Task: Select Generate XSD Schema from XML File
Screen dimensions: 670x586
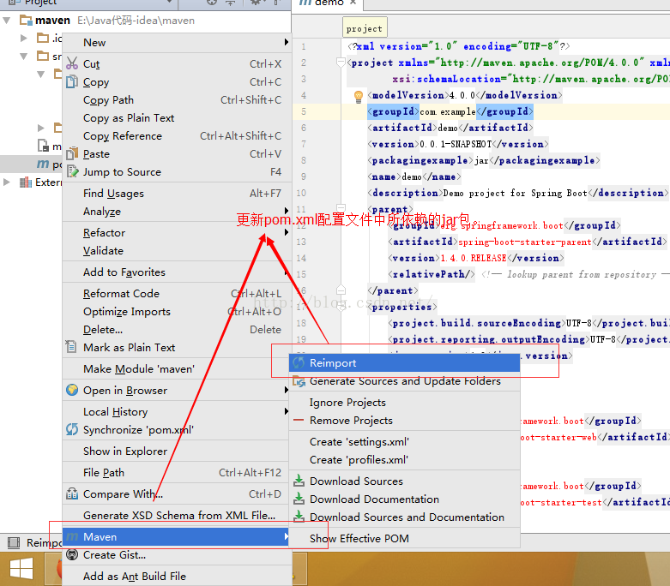Action: click(177, 515)
